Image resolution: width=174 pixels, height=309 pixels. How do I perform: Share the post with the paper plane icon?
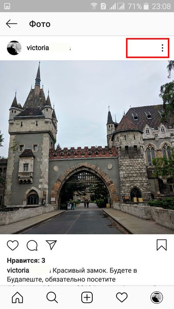[51, 245]
